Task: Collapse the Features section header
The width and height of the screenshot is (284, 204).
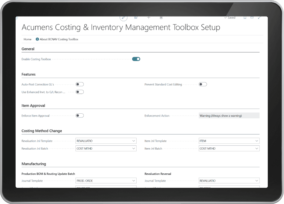Action: click(28, 74)
